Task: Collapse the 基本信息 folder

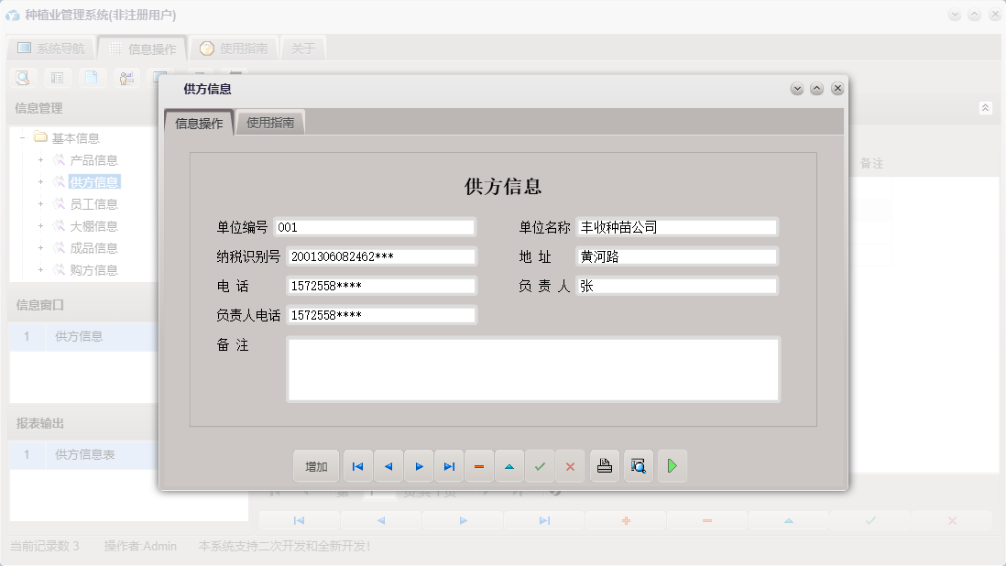Action: [23, 137]
